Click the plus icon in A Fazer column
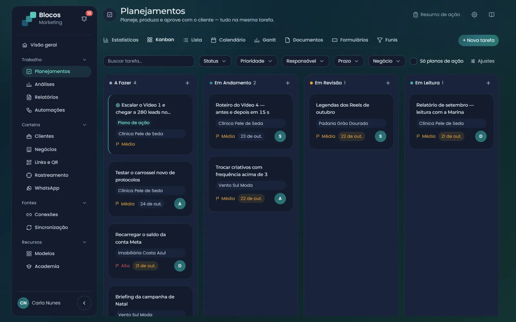Viewport: 516px width, 322px height. point(187,83)
